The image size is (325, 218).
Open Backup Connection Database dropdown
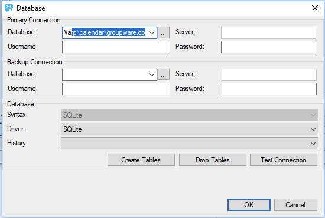click(x=152, y=74)
